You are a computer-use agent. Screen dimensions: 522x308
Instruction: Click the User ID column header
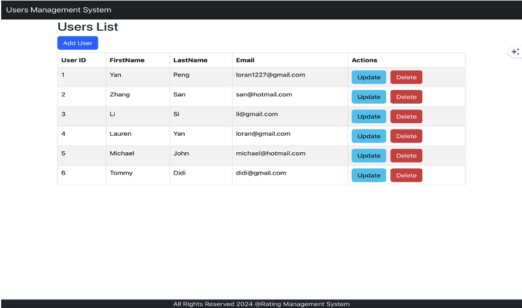(74, 60)
